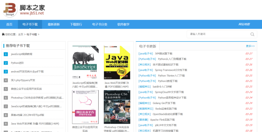Click the search magnifier icon
The height and width of the screenshot is (132, 262).
(x=252, y=34)
